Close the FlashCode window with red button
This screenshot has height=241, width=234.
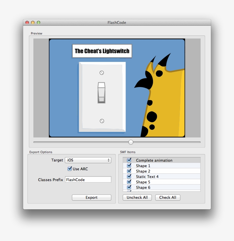click(x=27, y=23)
